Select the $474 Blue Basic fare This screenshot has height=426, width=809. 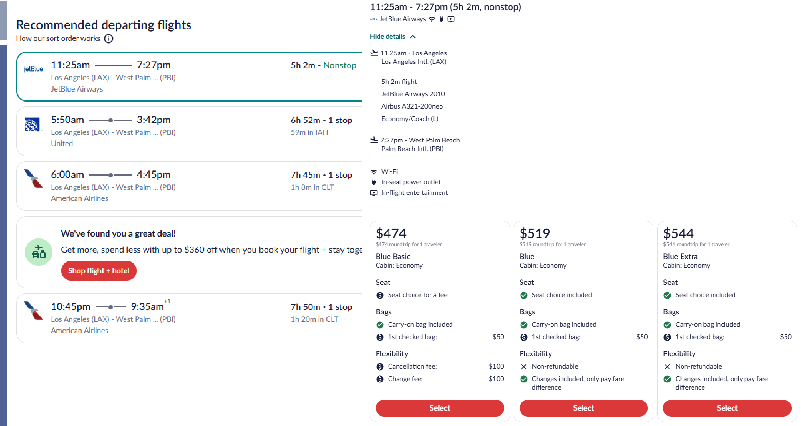(x=440, y=408)
